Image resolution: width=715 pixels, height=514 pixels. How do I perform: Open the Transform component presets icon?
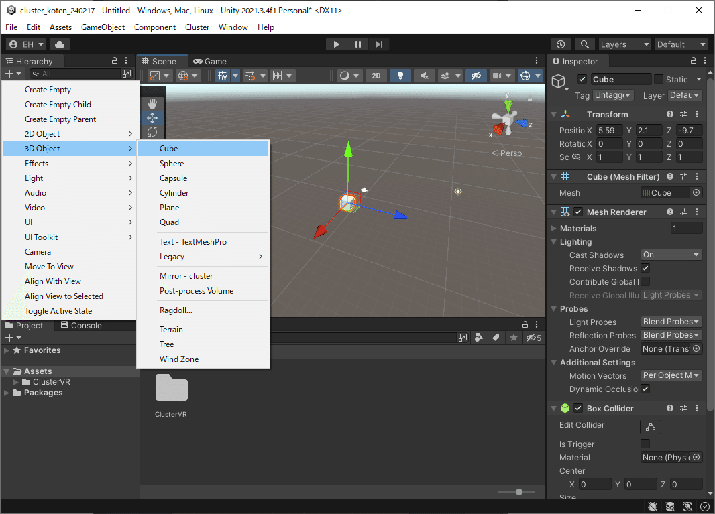[x=683, y=115]
